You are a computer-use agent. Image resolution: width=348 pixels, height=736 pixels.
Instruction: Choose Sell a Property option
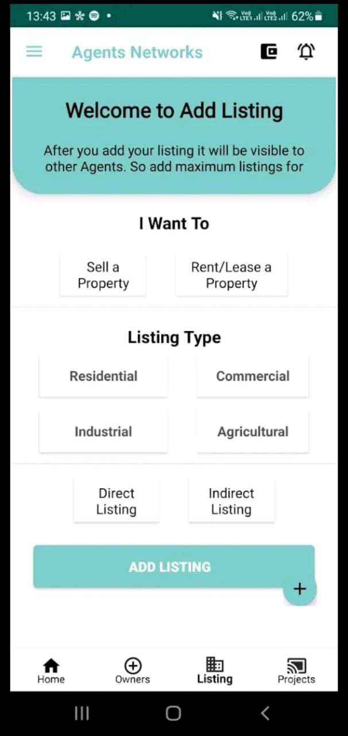click(103, 275)
